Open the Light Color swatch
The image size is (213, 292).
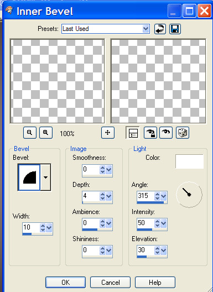(189, 161)
